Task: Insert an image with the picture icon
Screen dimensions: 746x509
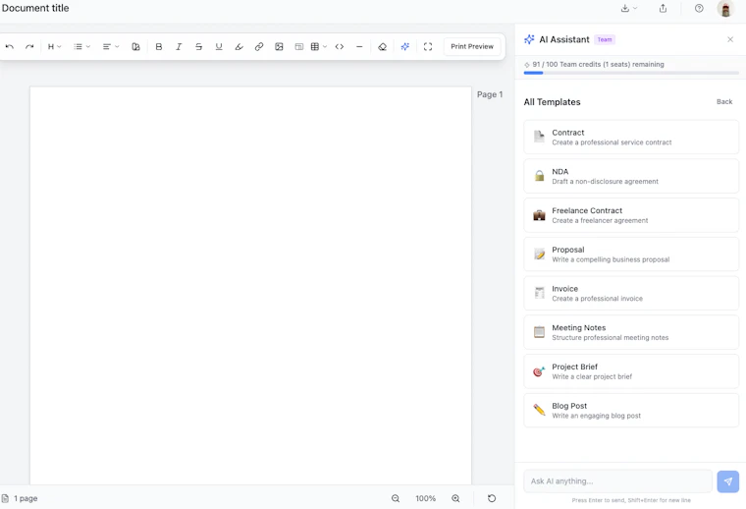Action: tap(280, 46)
